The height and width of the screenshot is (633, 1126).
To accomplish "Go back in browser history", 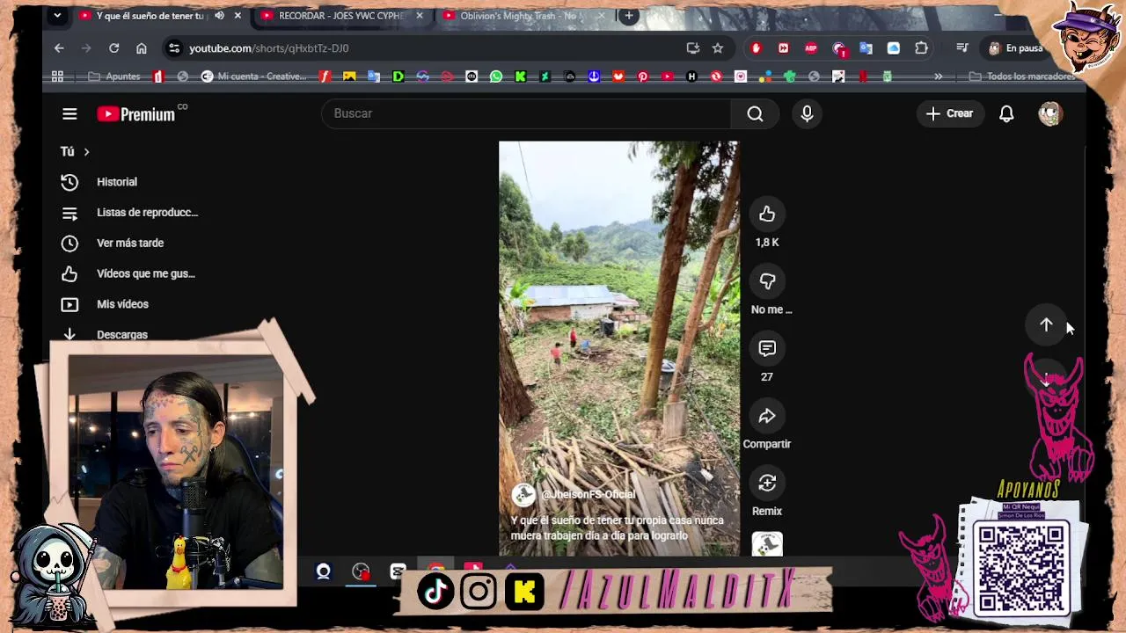I will pos(59,48).
